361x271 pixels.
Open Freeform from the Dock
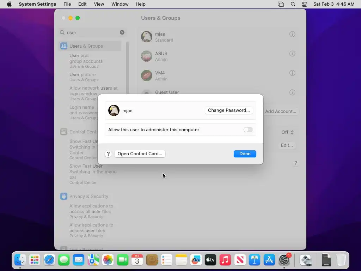pos(196,260)
